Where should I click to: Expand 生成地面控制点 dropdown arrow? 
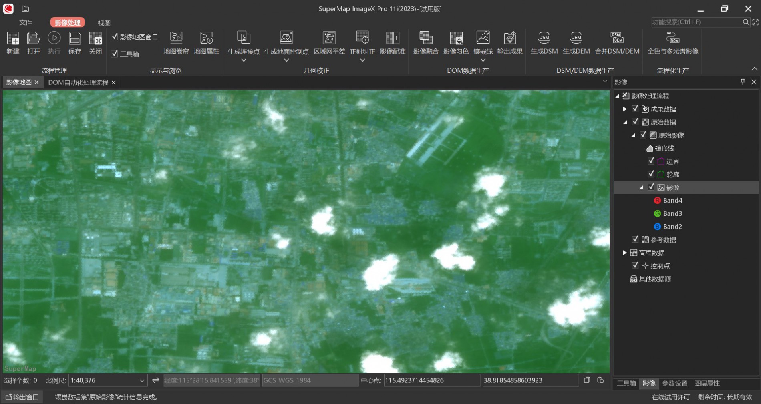286,60
